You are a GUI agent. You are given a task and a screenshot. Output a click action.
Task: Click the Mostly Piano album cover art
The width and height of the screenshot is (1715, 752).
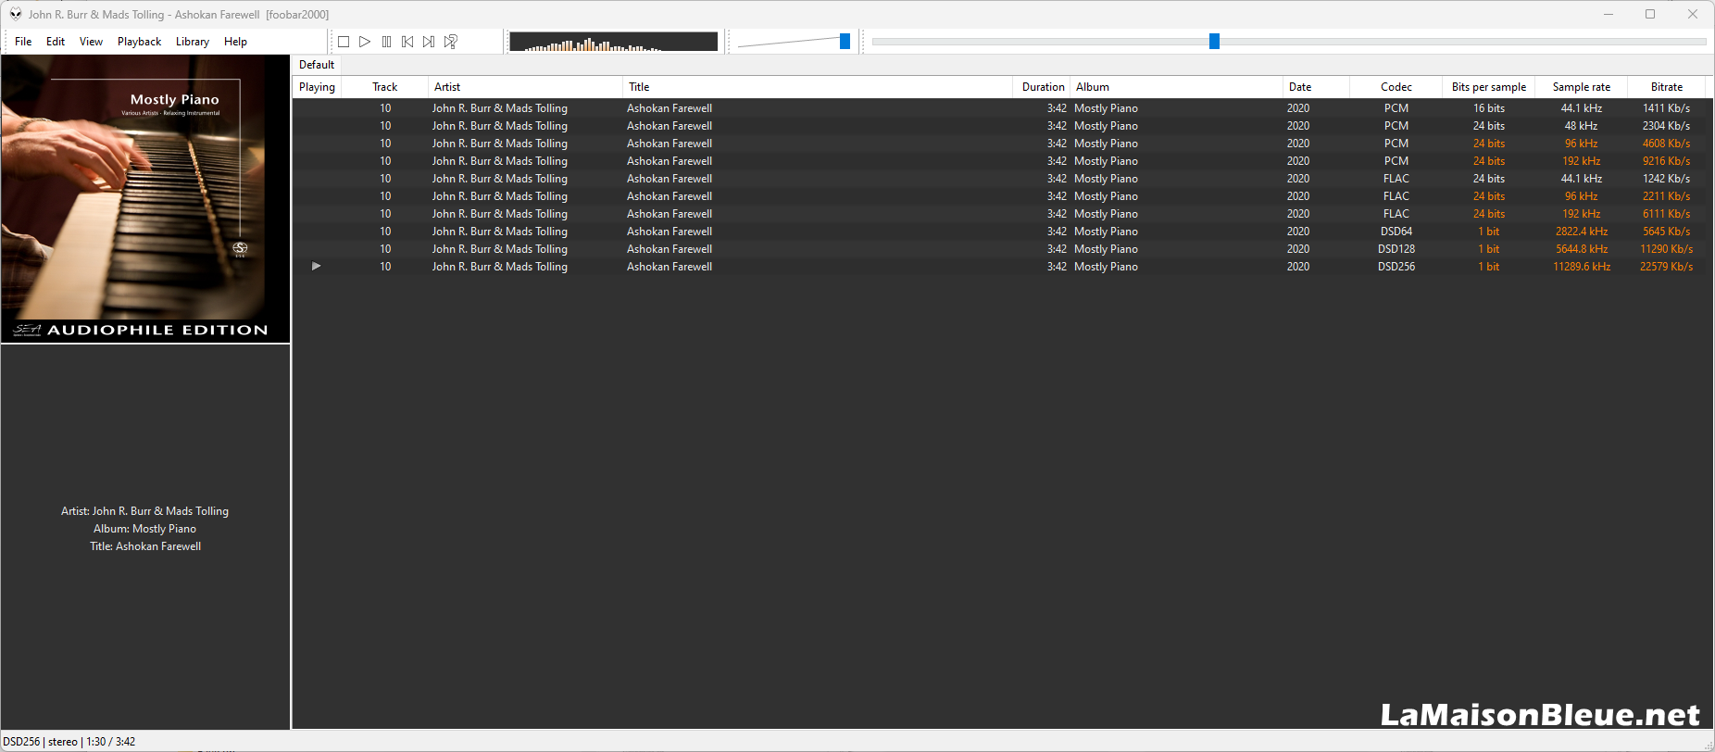pos(145,199)
